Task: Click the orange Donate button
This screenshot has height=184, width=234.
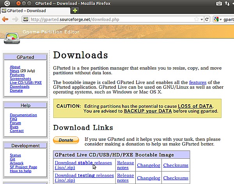Action: (x=66, y=140)
